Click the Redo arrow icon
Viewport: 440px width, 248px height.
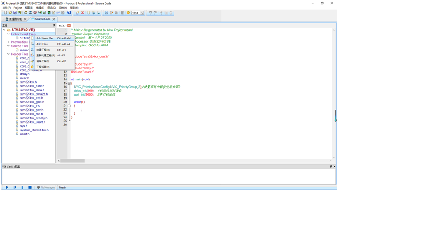click(x=155, y=13)
